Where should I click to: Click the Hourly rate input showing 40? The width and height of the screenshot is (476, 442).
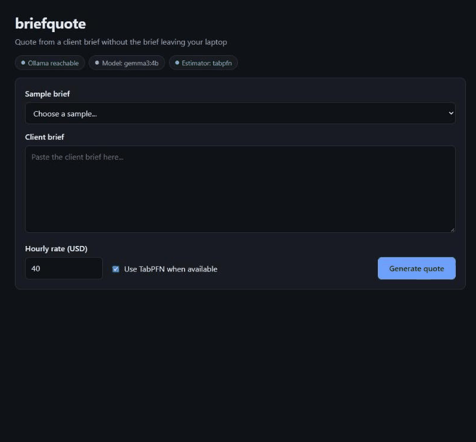tap(64, 269)
